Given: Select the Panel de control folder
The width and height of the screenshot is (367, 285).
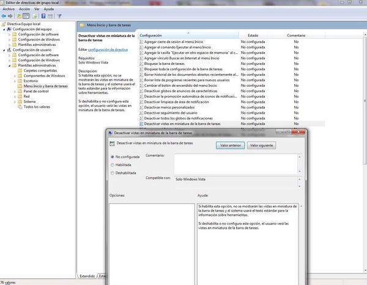Looking at the screenshot, I should [35, 91].
